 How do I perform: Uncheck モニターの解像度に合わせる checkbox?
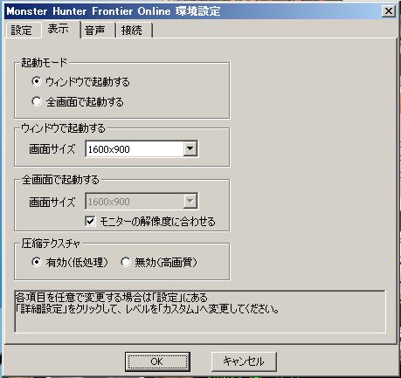coord(90,221)
